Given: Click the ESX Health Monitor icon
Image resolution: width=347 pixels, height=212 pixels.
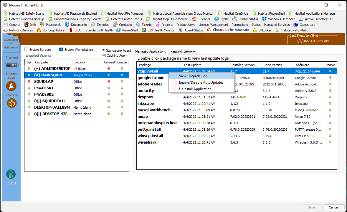Looking at the screenshot, I should coord(143,30).
